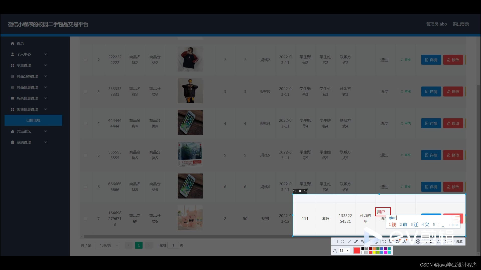Select the pencil drawing tool
Image resolution: width=481 pixels, height=270 pixels.
point(356,241)
